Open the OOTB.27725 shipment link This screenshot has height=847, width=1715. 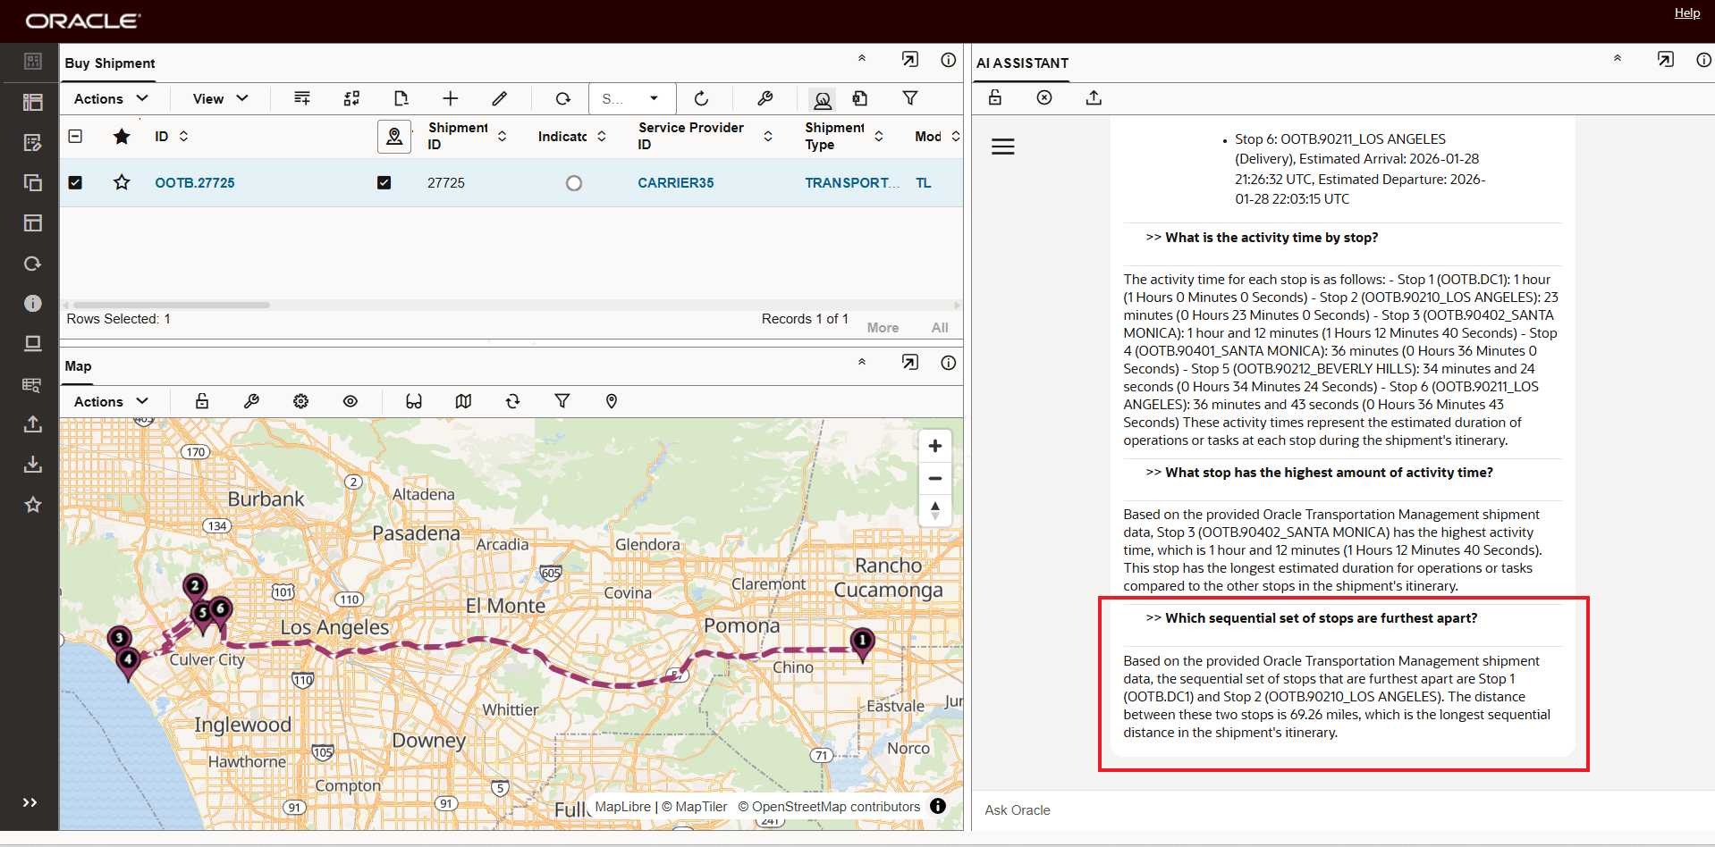point(195,182)
